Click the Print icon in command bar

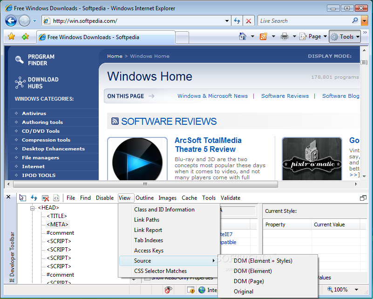(x=284, y=36)
